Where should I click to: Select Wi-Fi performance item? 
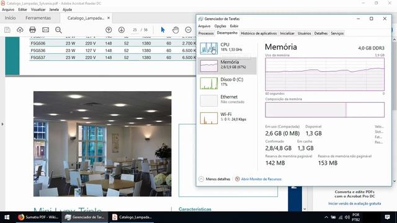coord(227,118)
